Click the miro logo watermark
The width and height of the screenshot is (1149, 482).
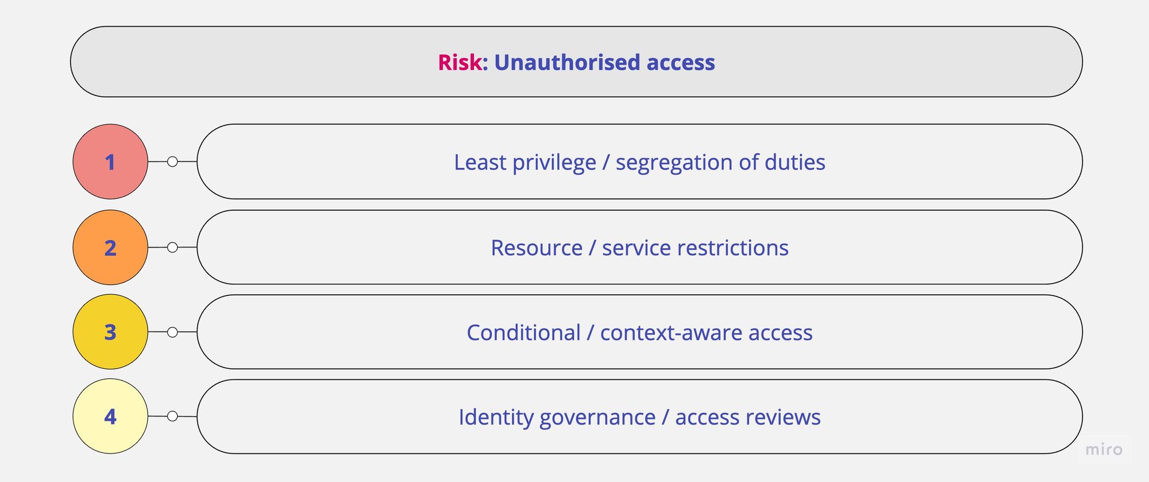[1104, 449]
